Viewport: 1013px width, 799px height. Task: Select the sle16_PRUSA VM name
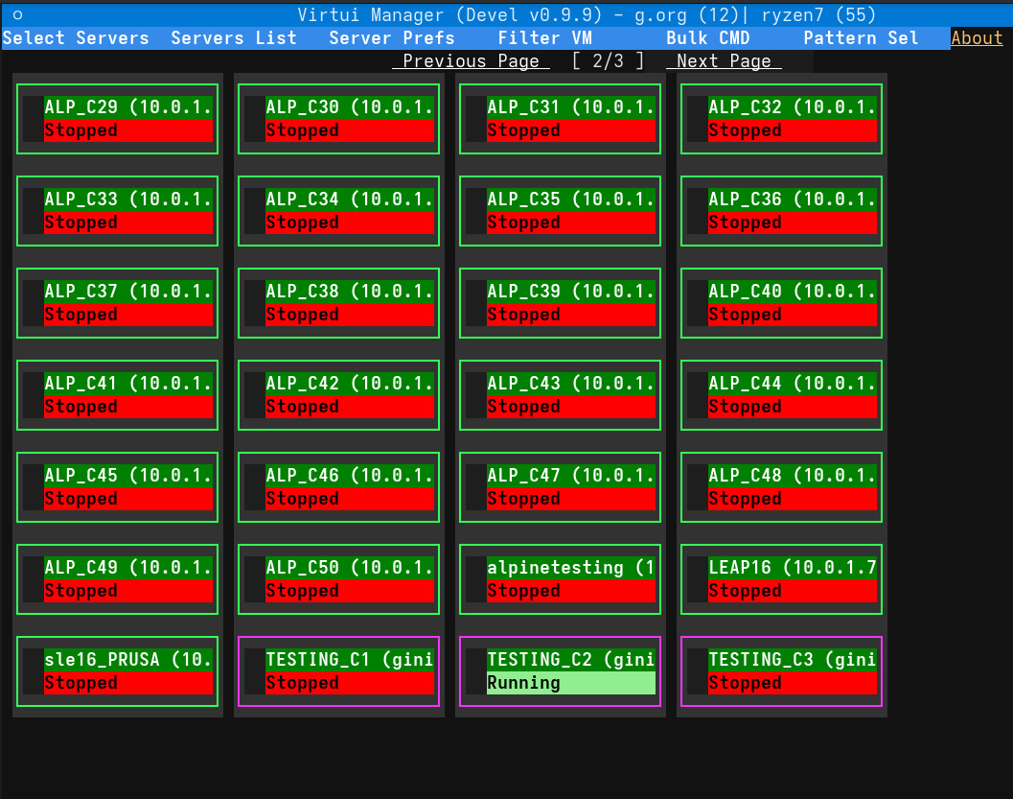click(128, 660)
